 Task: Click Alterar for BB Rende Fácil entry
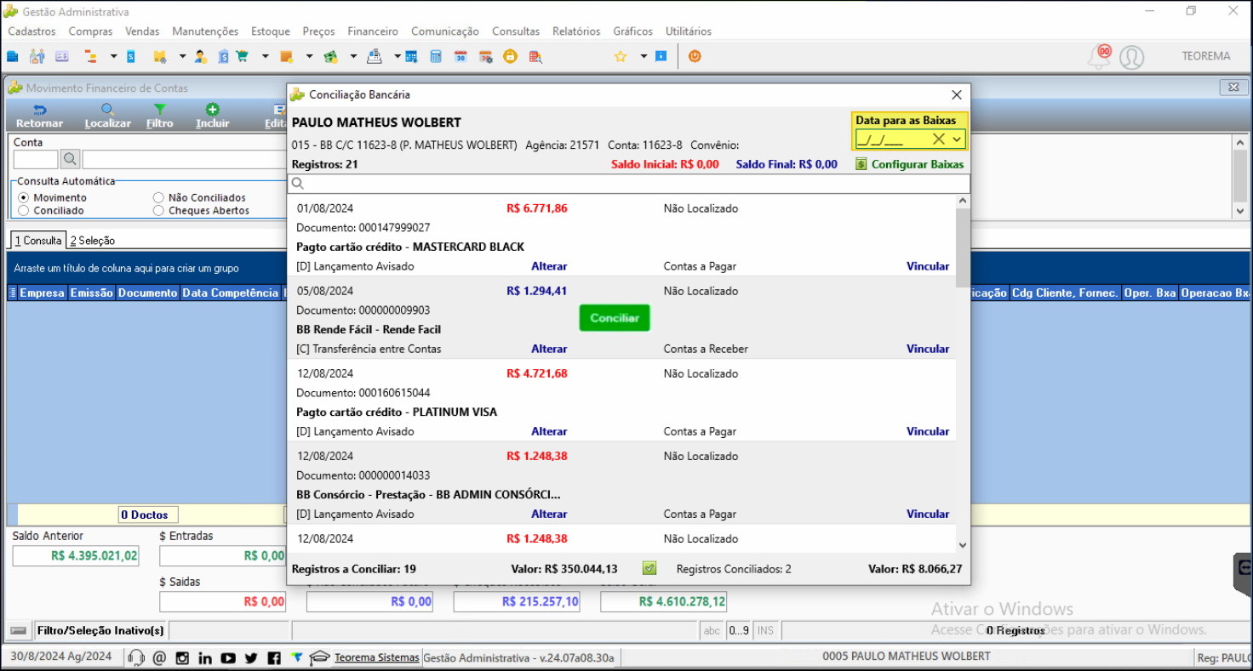549,349
